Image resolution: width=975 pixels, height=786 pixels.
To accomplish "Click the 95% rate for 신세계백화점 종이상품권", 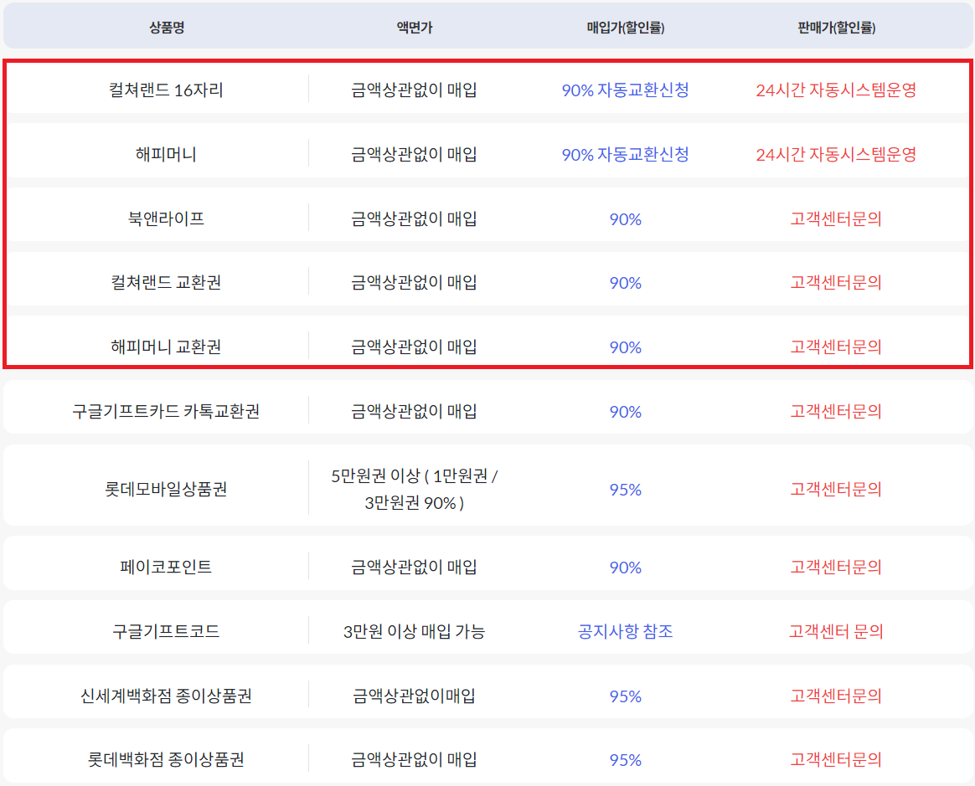I will [x=626, y=696].
